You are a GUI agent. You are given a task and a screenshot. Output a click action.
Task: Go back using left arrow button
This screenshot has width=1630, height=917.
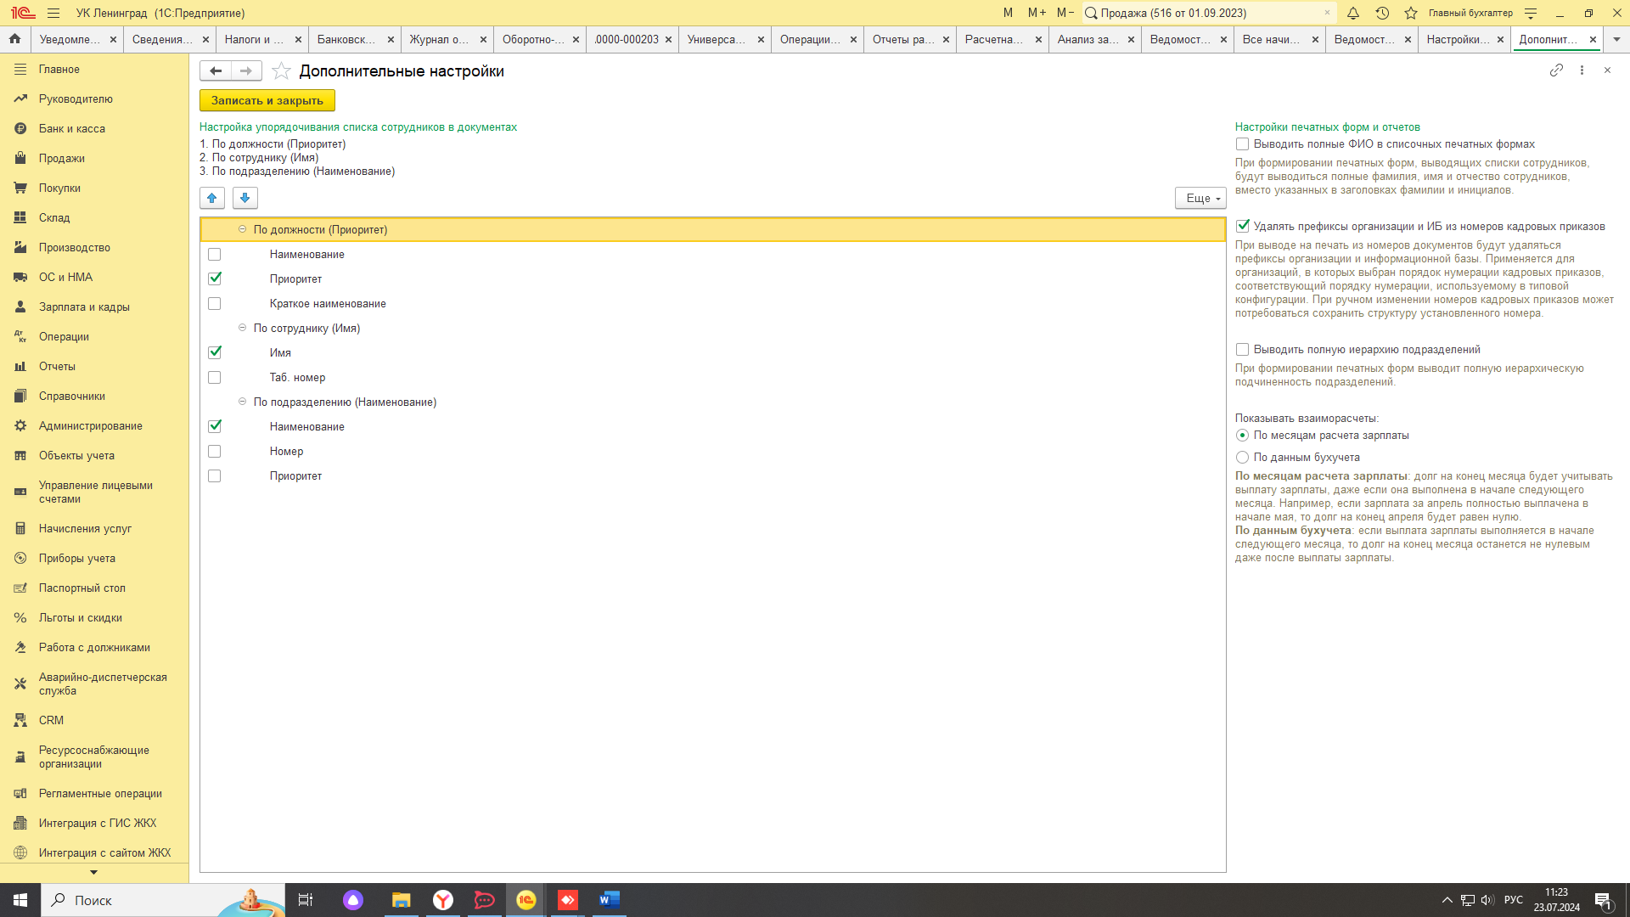216,71
